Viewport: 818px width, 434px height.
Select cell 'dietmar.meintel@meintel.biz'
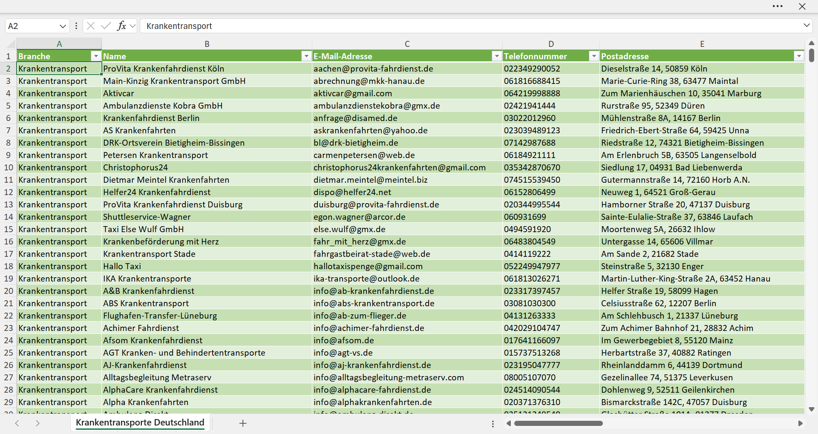(x=407, y=180)
